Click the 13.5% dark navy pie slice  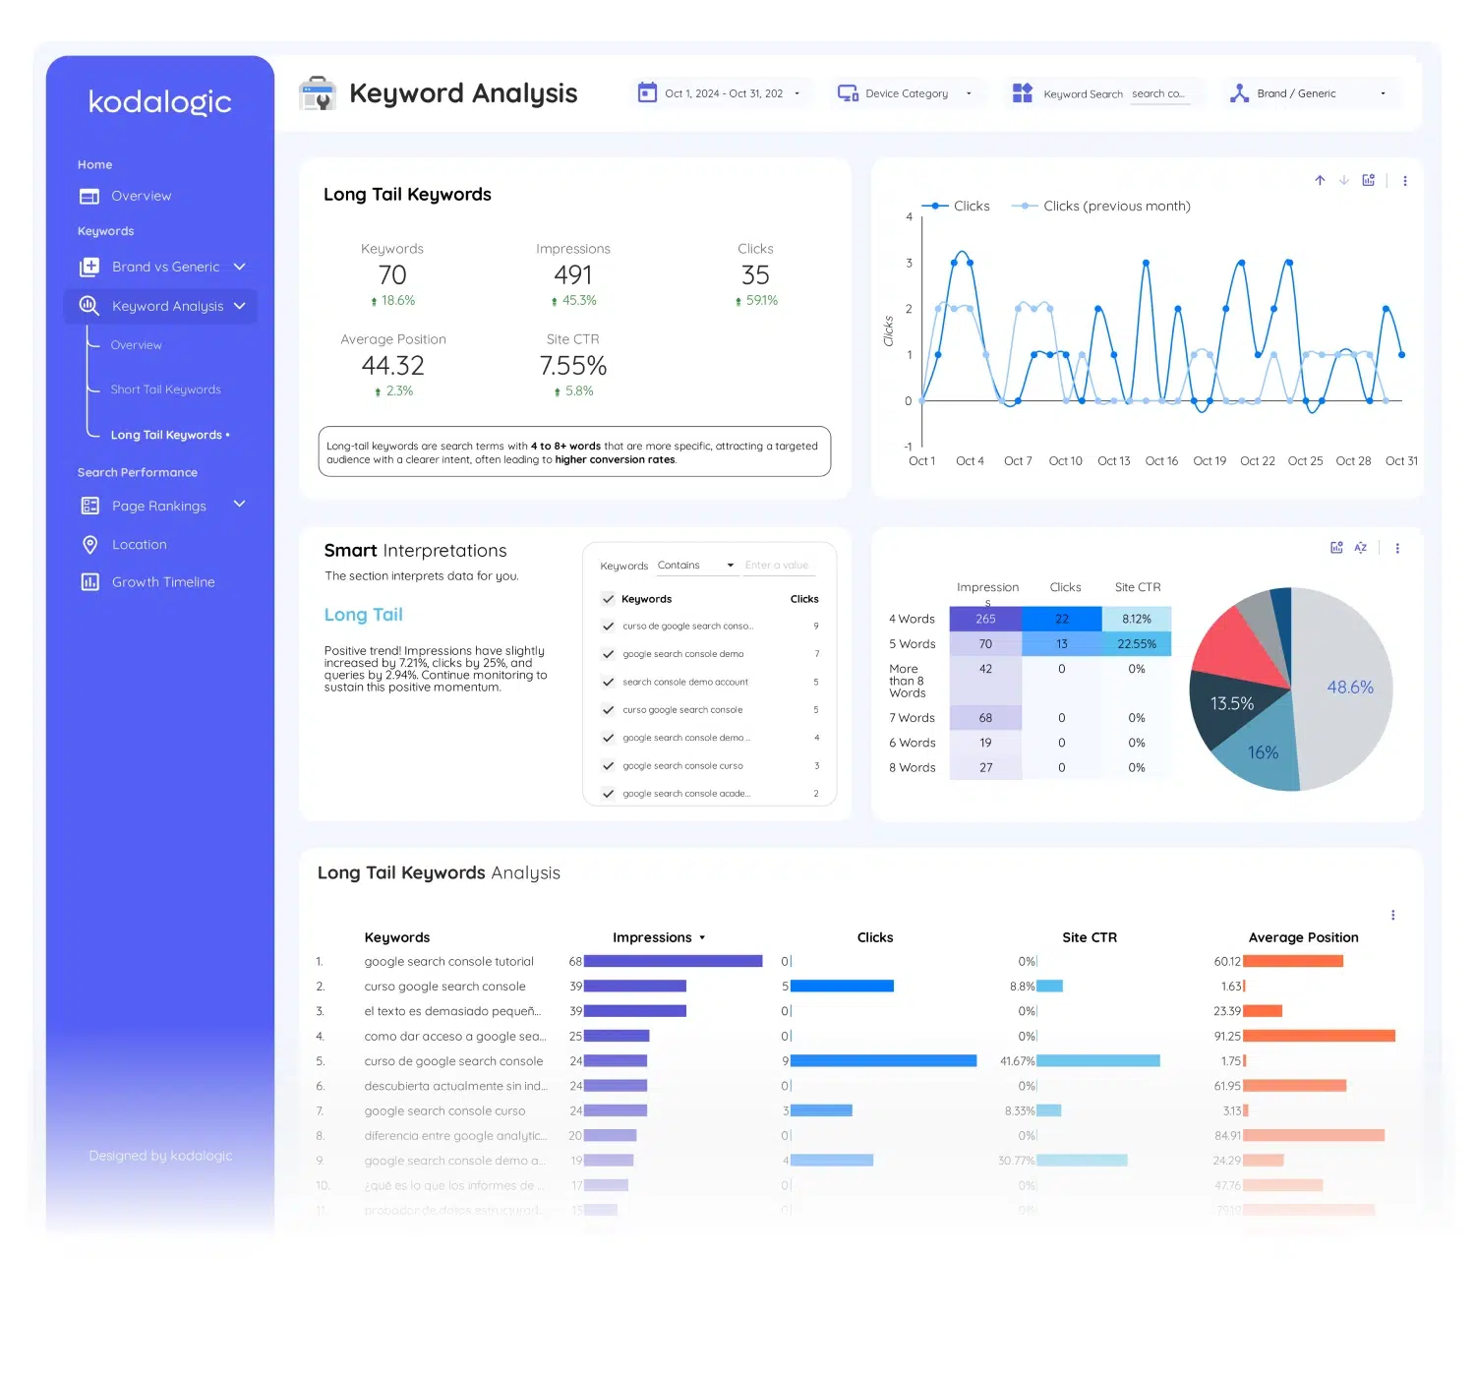(x=1231, y=704)
